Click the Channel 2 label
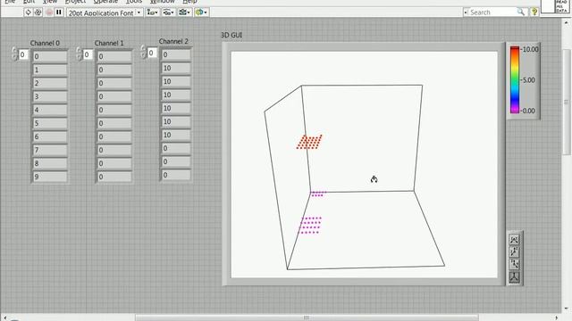This screenshot has width=572, height=321. pyautogui.click(x=173, y=41)
